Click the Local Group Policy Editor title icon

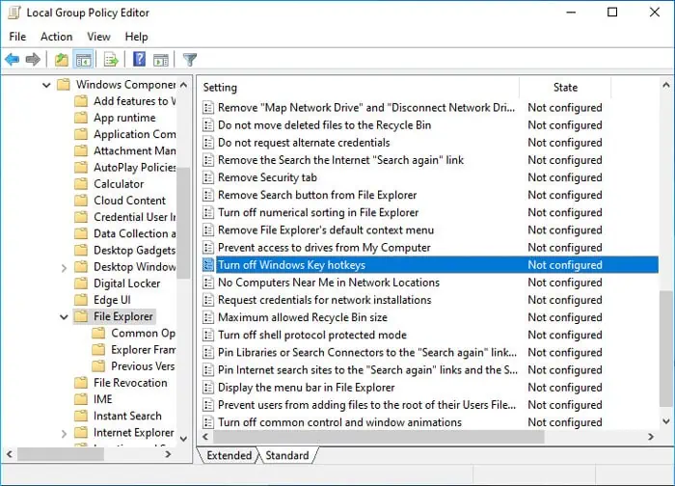[x=14, y=13]
